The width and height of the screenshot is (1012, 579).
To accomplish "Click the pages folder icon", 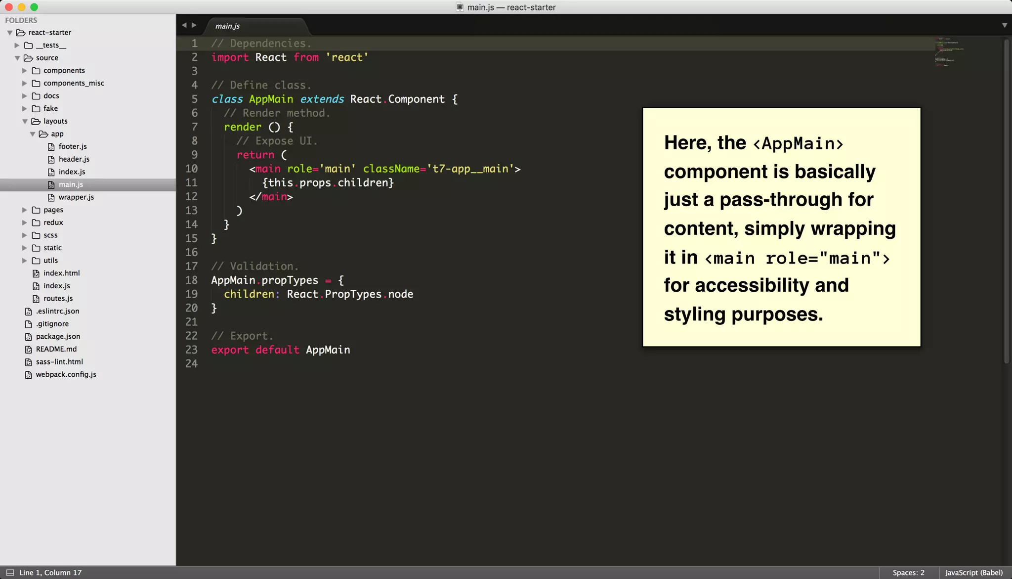I will (x=36, y=210).
